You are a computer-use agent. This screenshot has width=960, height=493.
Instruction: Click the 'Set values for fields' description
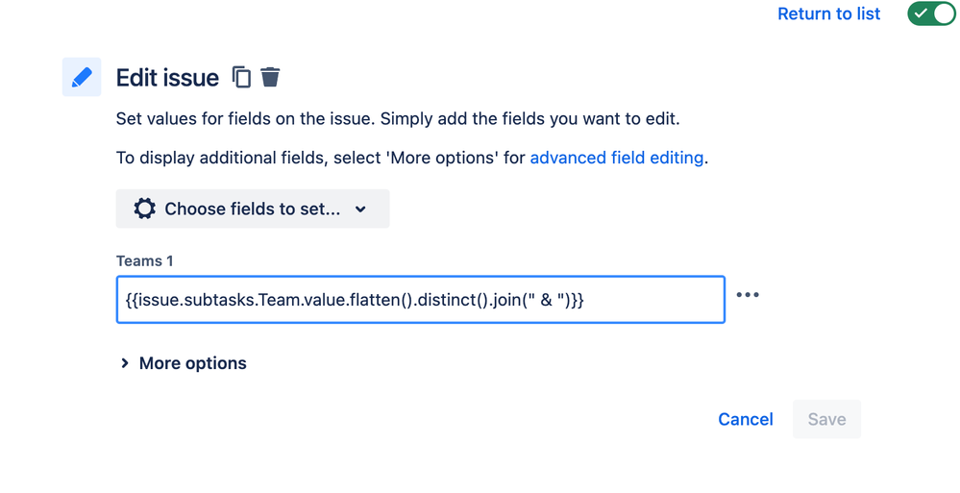pyautogui.click(x=398, y=118)
